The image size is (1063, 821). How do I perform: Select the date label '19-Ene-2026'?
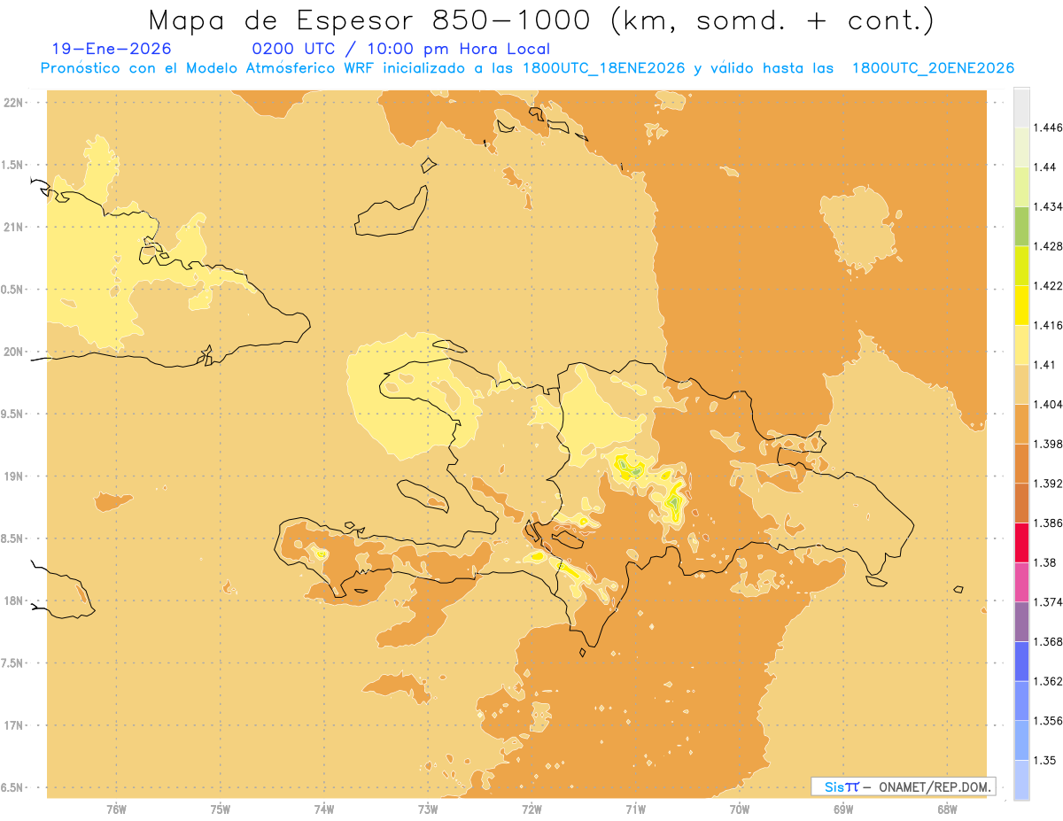coord(112,49)
